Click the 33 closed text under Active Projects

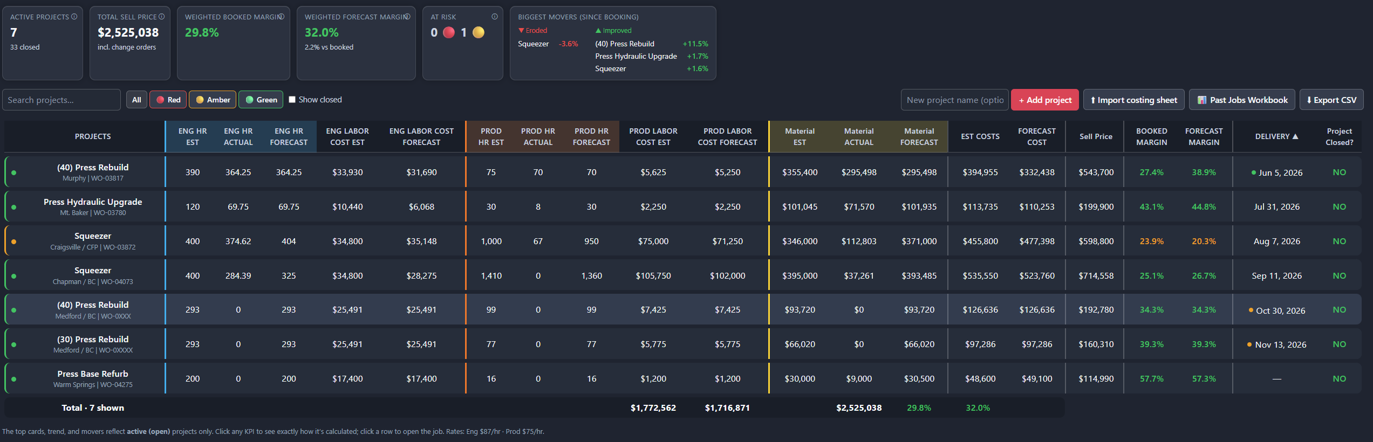tap(25, 47)
